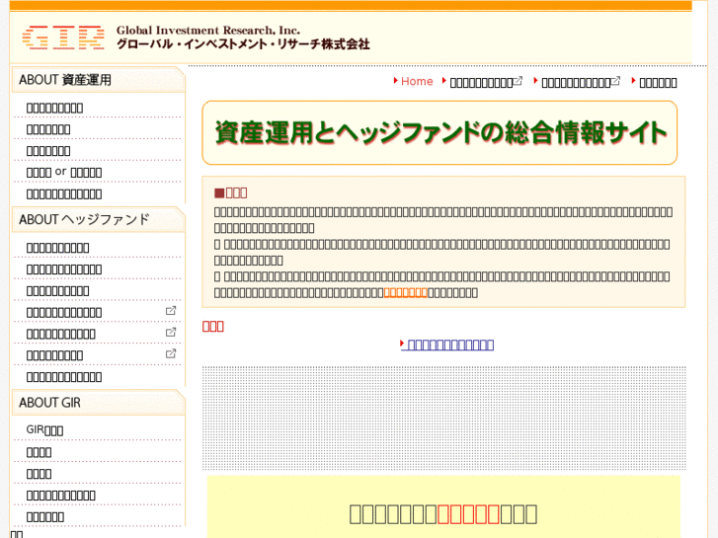Click the first external-link icon in the ヘッジファンド list
The width and height of the screenshot is (718, 538).
point(171,311)
